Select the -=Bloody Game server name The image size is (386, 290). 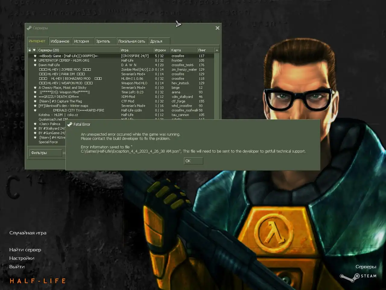[x=68, y=56]
